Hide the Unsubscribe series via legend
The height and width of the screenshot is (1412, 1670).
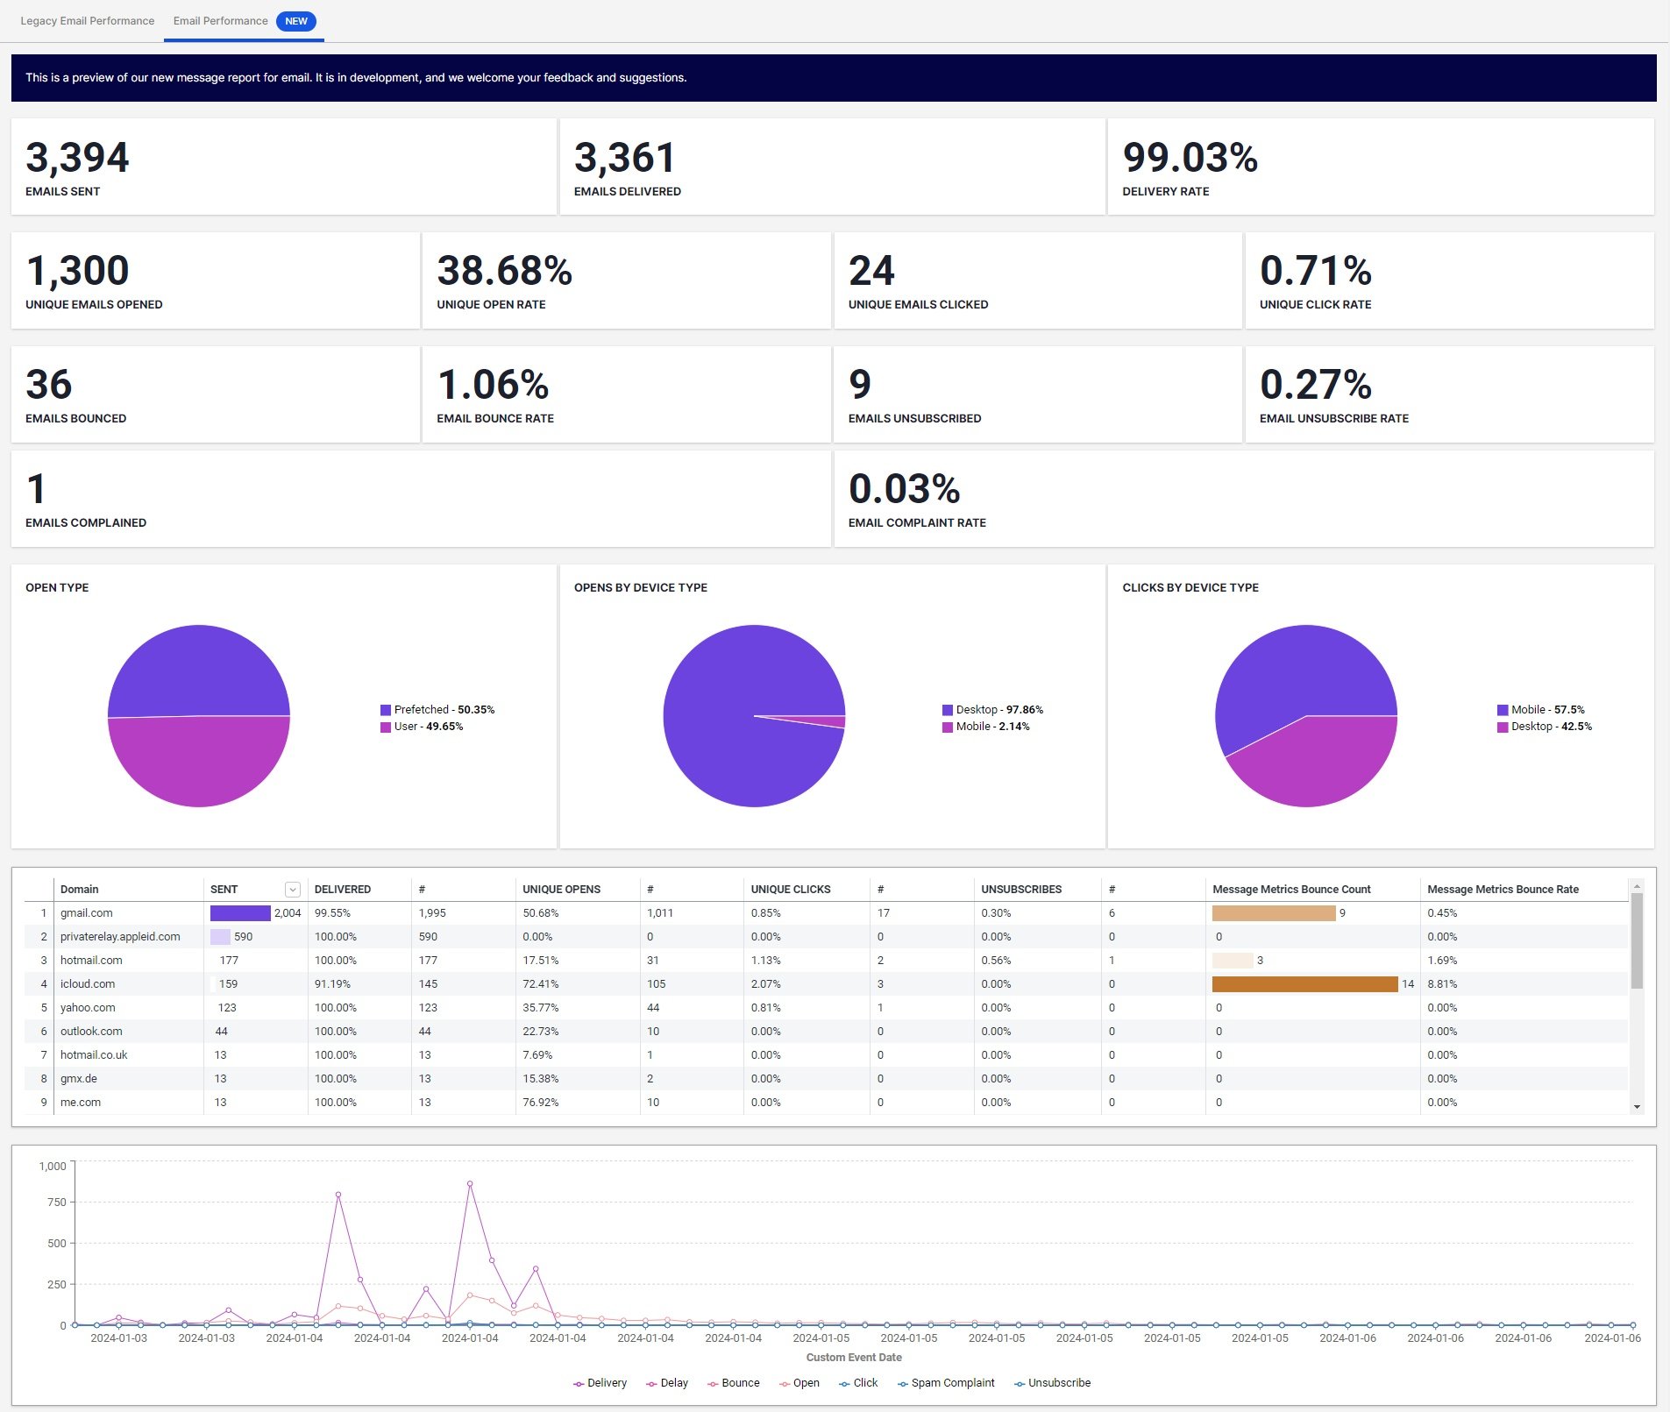pyautogui.click(x=1052, y=1383)
